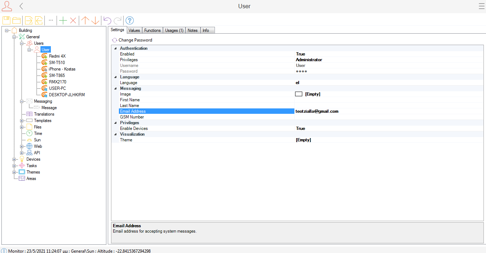Click the Image empty color box
486x253 pixels.
299,94
